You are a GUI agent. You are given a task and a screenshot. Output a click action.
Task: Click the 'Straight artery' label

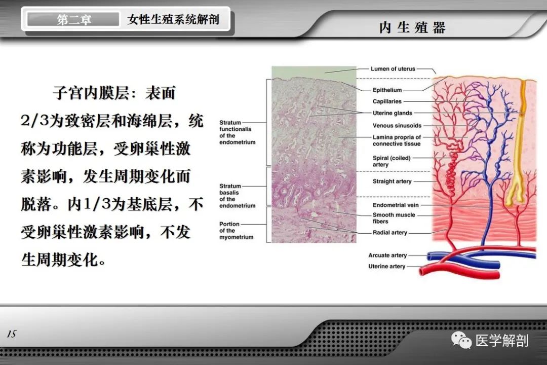pyautogui.click(x=392, y=181)
